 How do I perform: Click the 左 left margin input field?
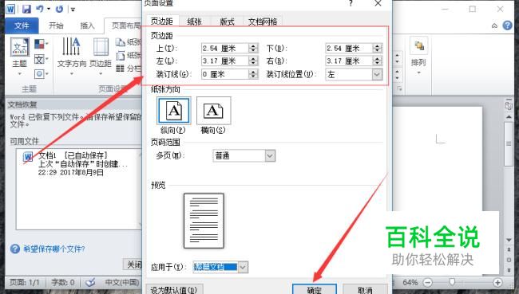tap(225, 61)
